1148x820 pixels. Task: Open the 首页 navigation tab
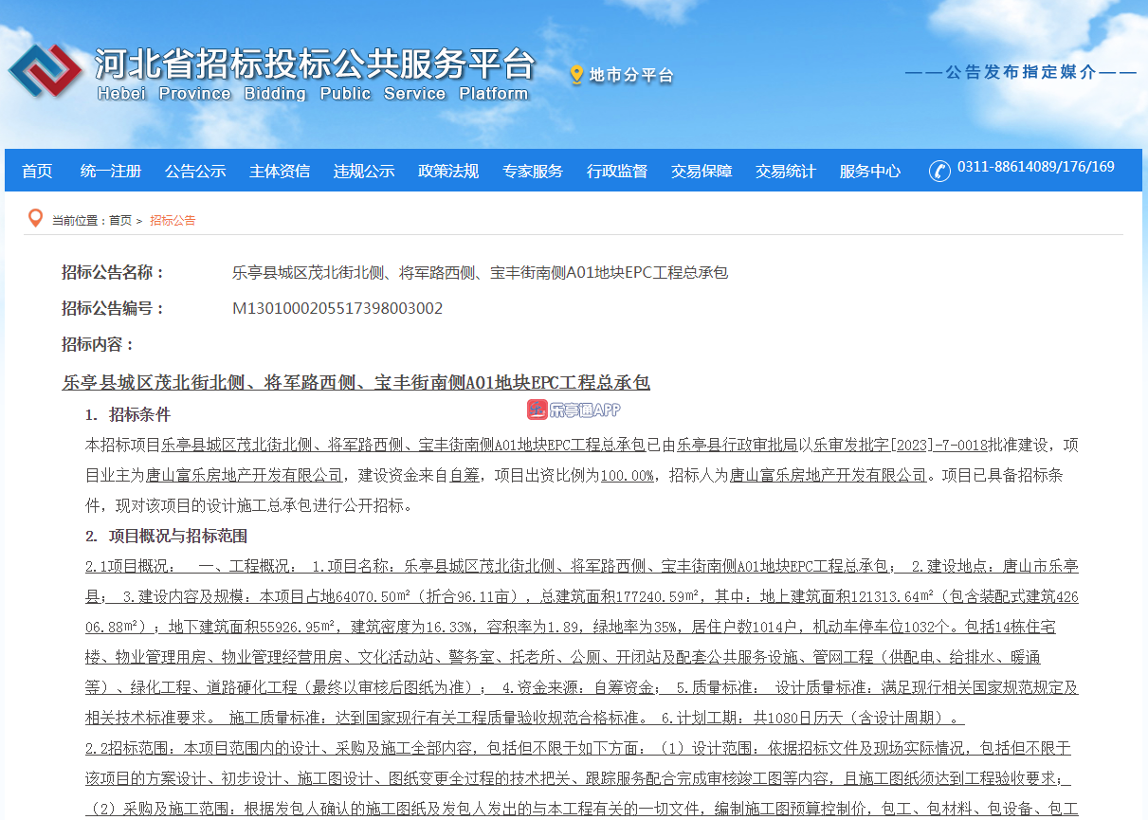click(37, 172)
